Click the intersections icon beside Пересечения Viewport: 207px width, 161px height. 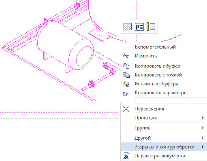point(126,109)
